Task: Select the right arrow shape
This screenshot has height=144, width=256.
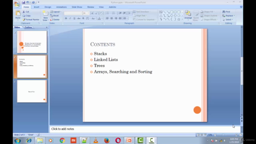Action: click(x=172, y=16)
